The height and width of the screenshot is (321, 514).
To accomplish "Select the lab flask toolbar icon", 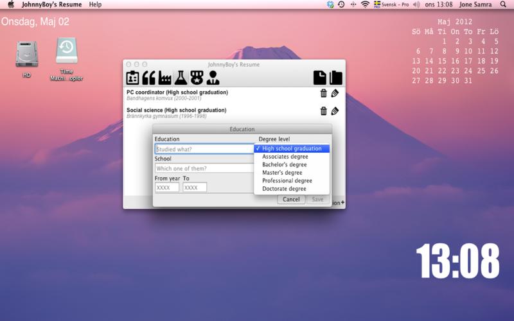I will (181, 78).
